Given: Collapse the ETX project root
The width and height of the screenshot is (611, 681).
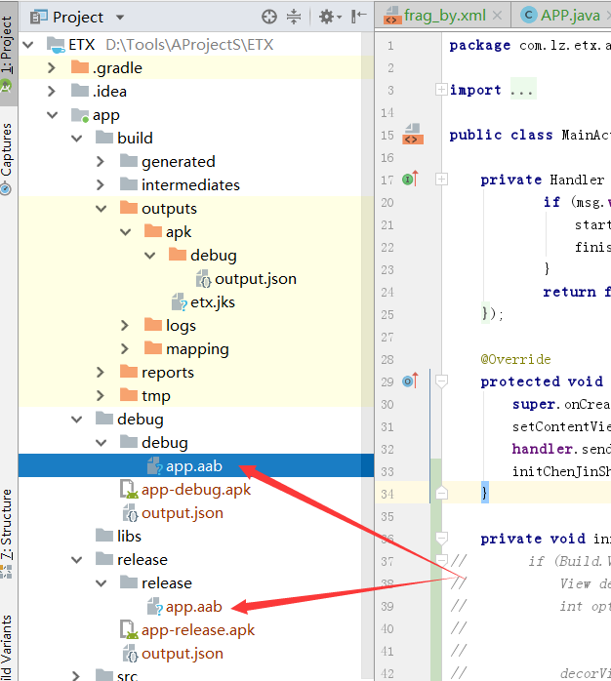Looking at the screenshot, I should pos(28,44).
